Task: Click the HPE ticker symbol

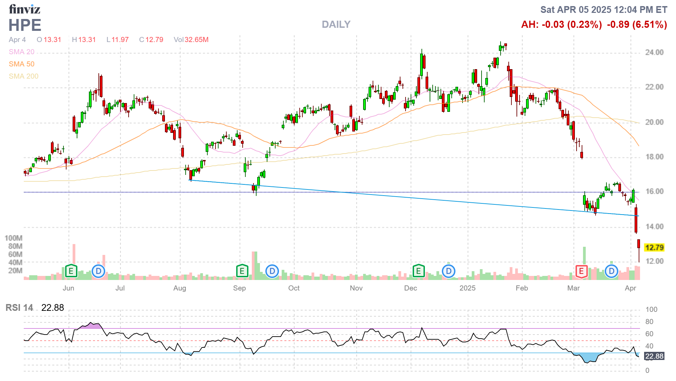Action: (25, 25)
